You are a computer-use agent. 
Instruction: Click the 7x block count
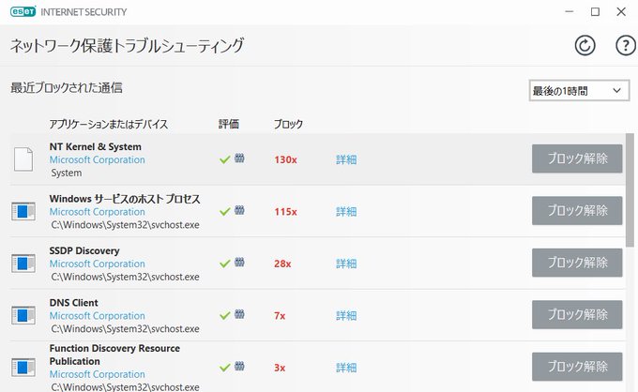pos(280,316)
